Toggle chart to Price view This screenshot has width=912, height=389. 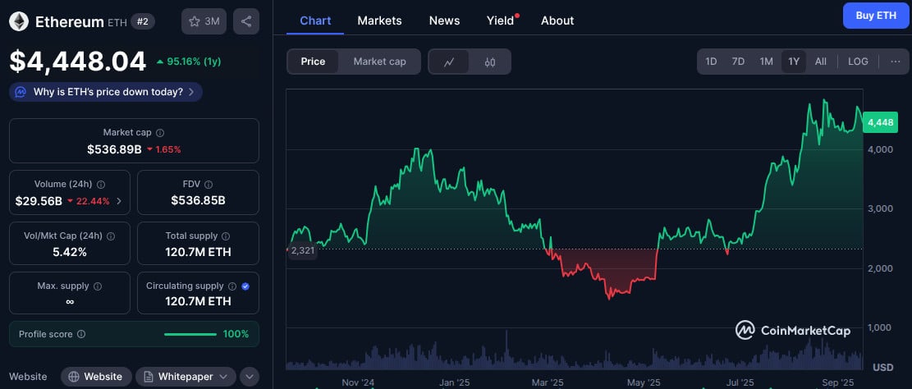click(x=313, y=62)
